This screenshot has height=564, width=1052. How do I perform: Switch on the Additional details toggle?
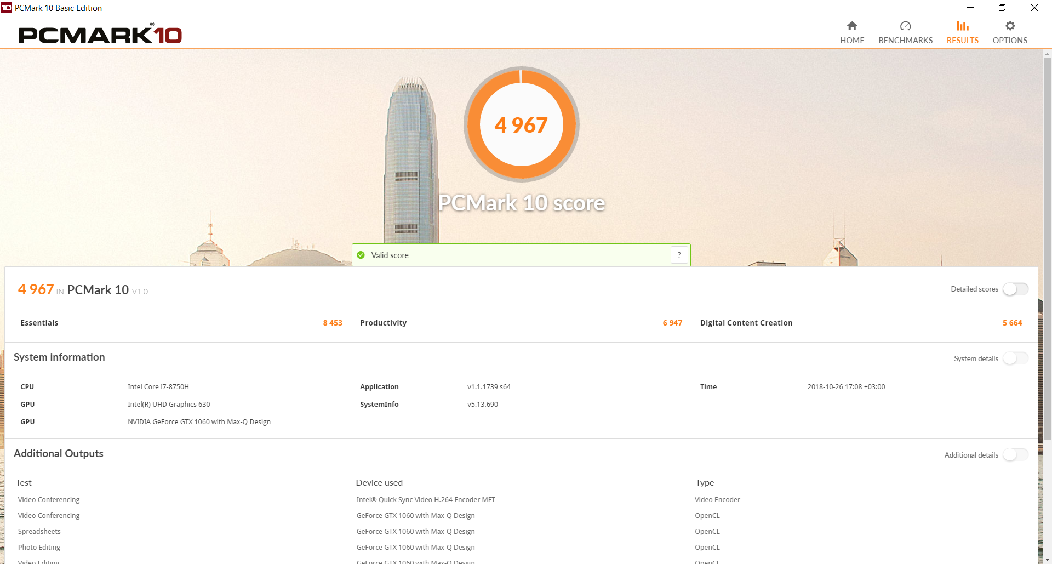click(x=1015, y=455)
